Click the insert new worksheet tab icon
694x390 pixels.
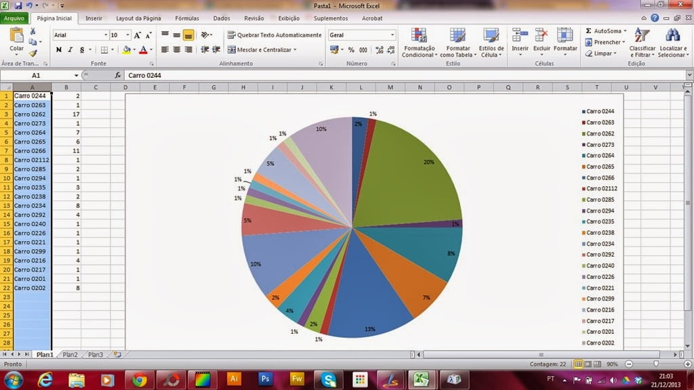coord(117,355)
